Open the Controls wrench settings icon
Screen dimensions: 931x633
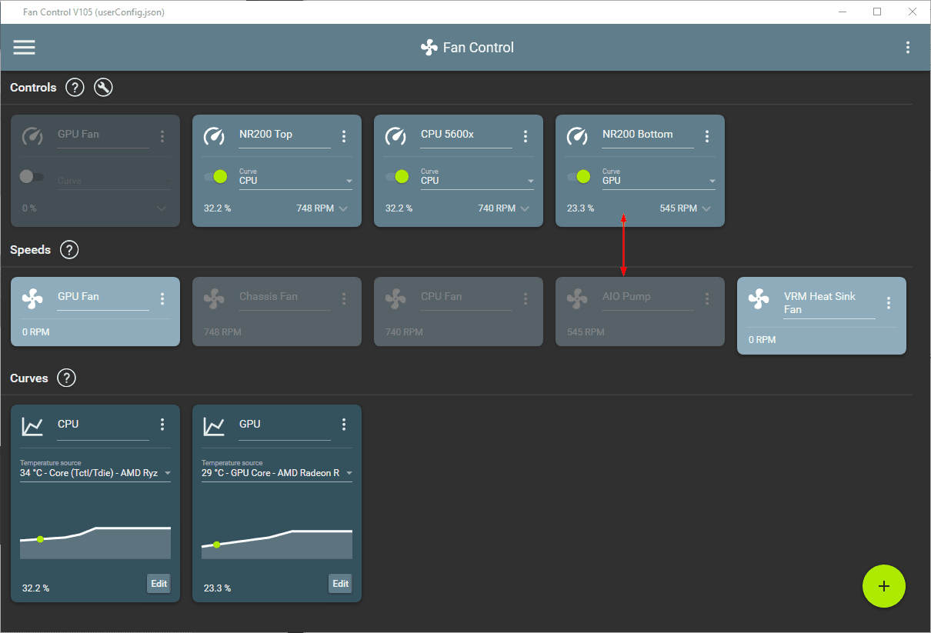pos(103,88)
